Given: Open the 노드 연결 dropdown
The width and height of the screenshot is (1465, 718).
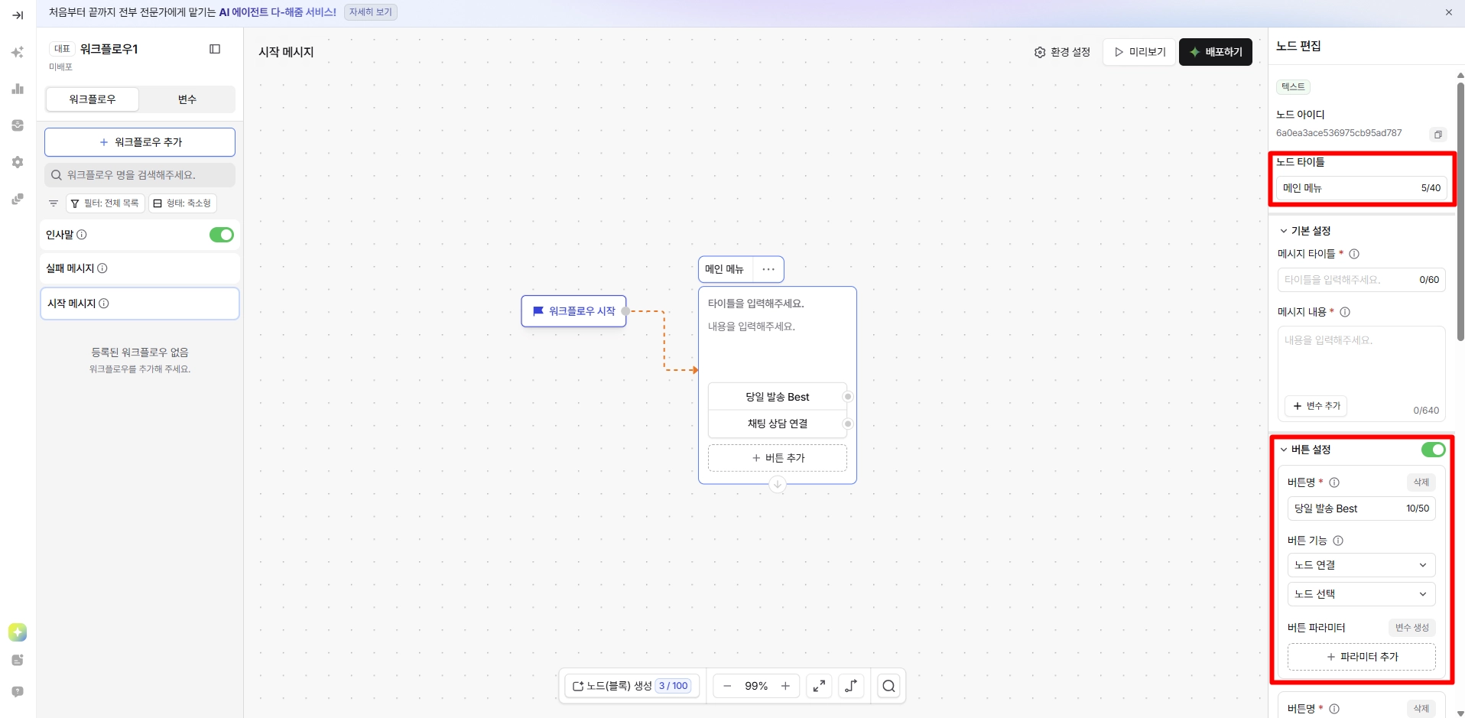Looking at the screenshot, I should pos(1361,565).
